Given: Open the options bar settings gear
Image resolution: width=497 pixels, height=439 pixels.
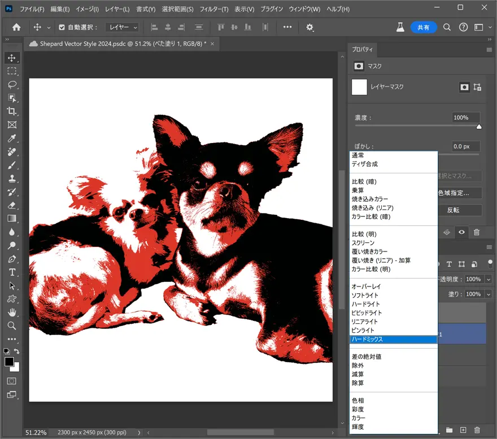Looking at the screenshot, I should pos(309,27).
